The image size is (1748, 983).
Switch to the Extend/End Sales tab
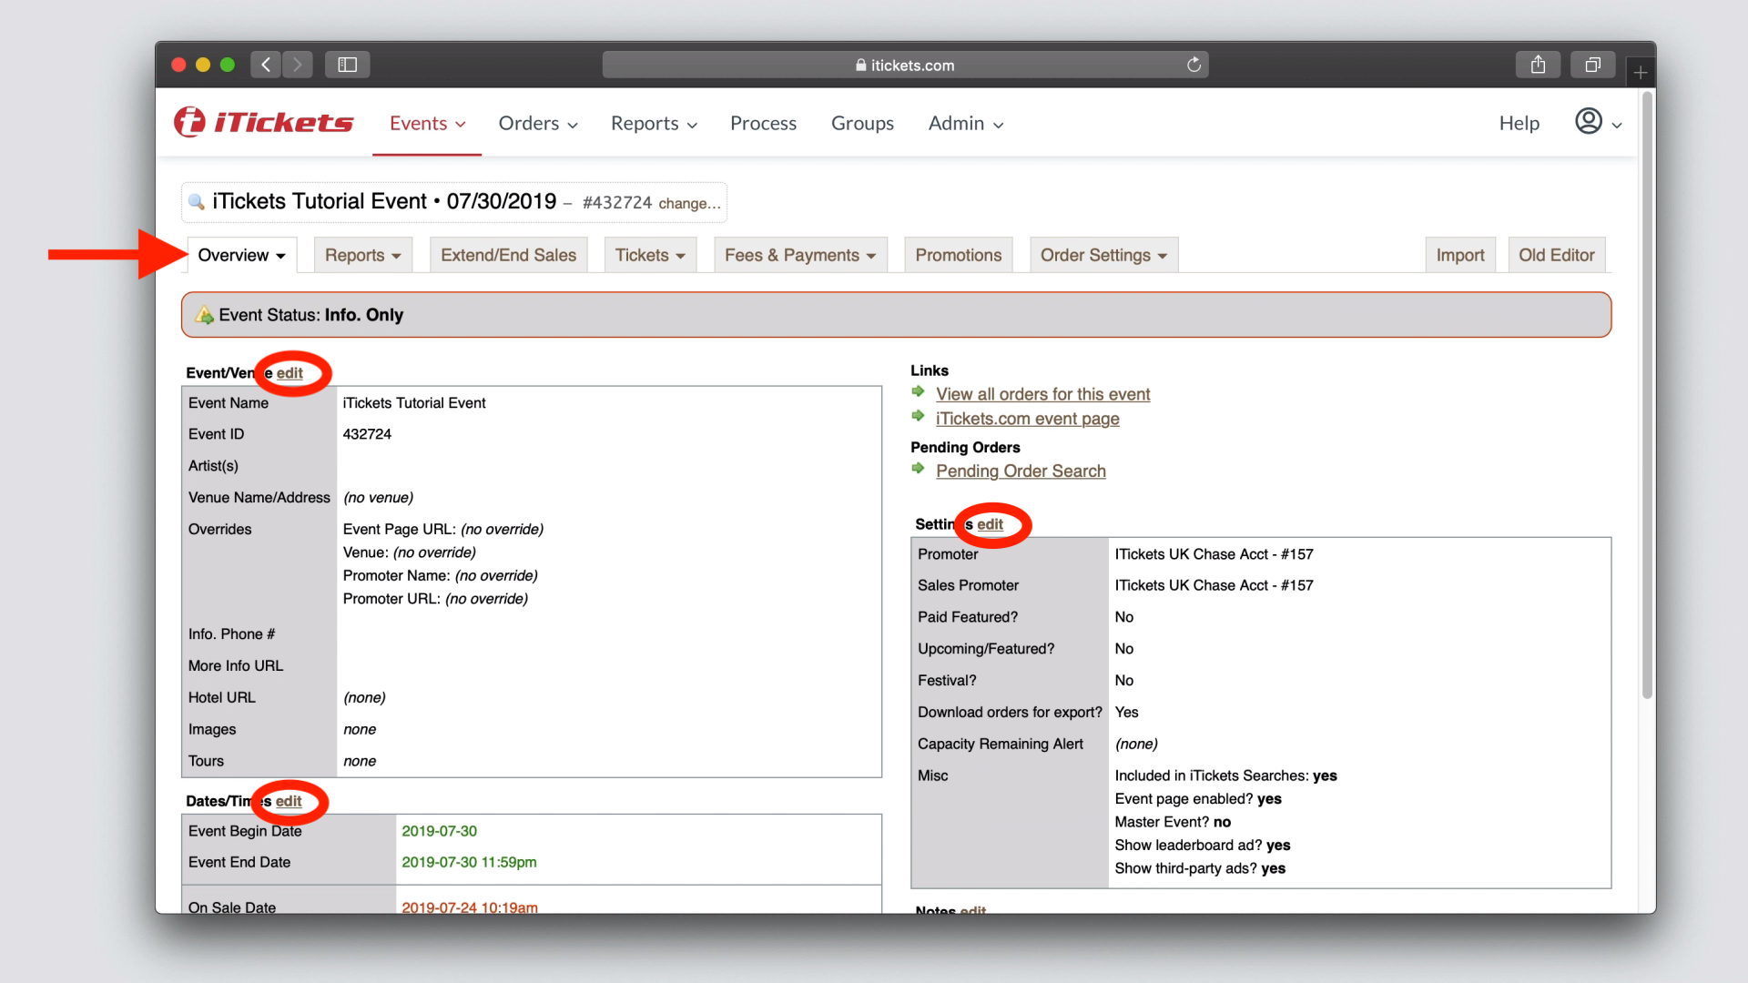(x=509, y=255)
